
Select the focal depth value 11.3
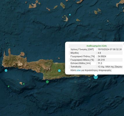coord(100,63)
